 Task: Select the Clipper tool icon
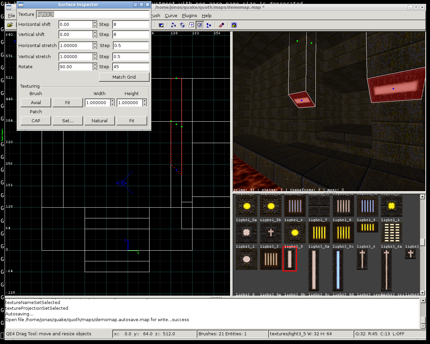coord(209,25)
